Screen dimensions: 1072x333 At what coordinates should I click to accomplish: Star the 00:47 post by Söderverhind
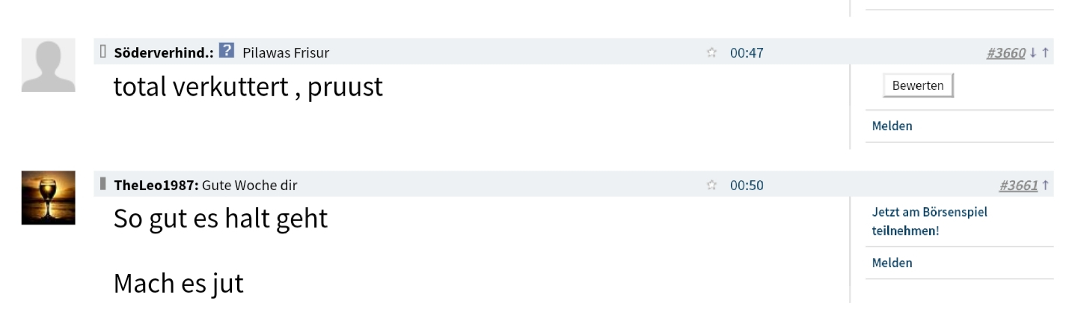[711, 52]
